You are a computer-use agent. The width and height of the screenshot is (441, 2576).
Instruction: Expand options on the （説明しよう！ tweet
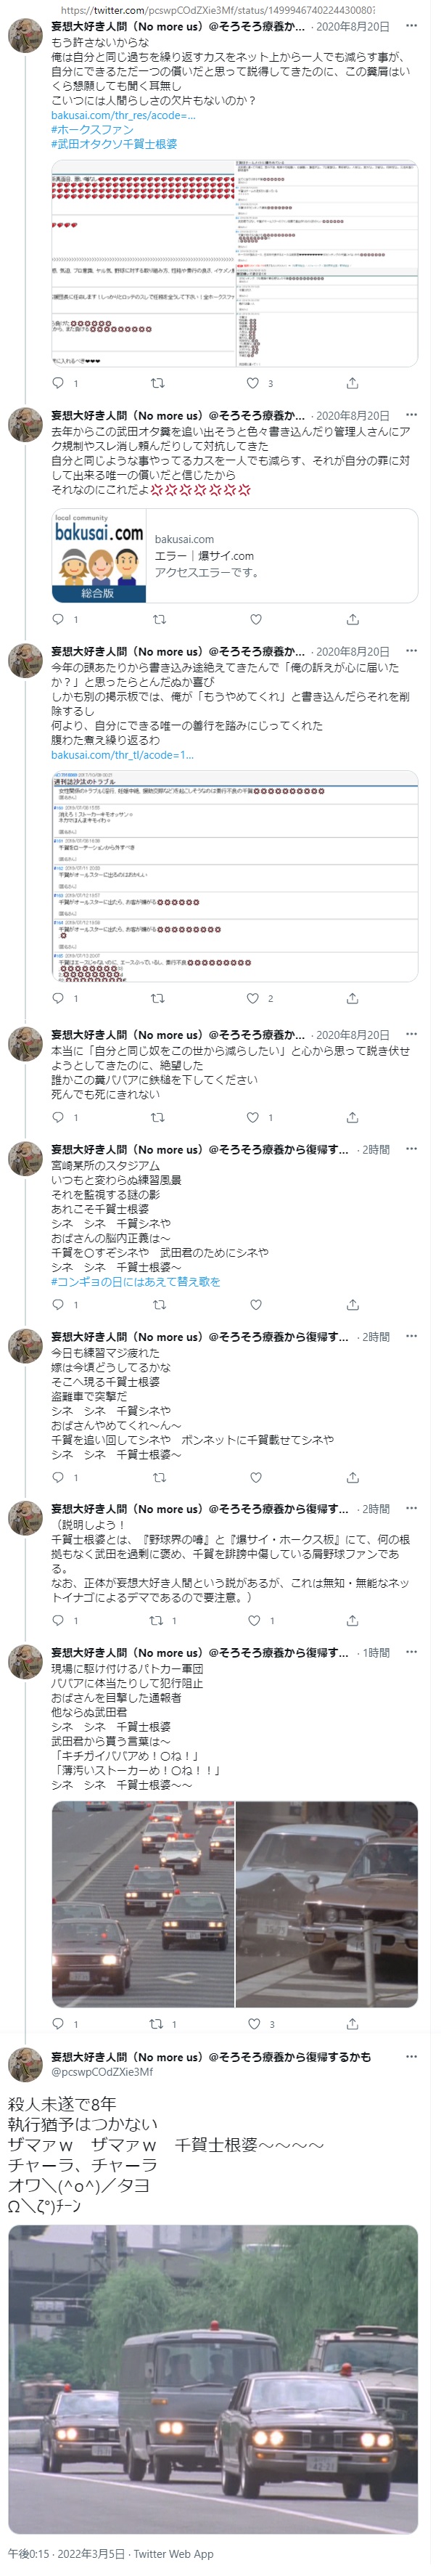click(411, 1509)
